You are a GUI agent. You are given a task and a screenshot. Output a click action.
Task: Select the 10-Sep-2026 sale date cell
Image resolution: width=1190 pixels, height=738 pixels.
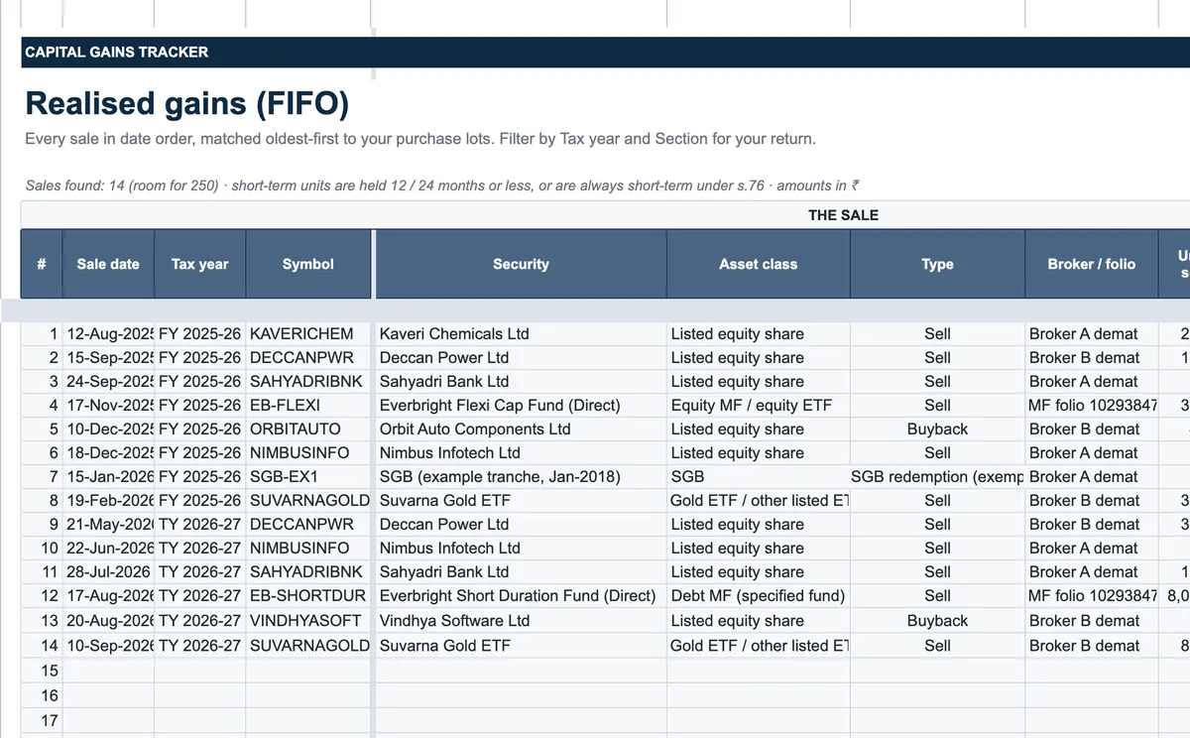pyautogui.click(x=108, y=646)
